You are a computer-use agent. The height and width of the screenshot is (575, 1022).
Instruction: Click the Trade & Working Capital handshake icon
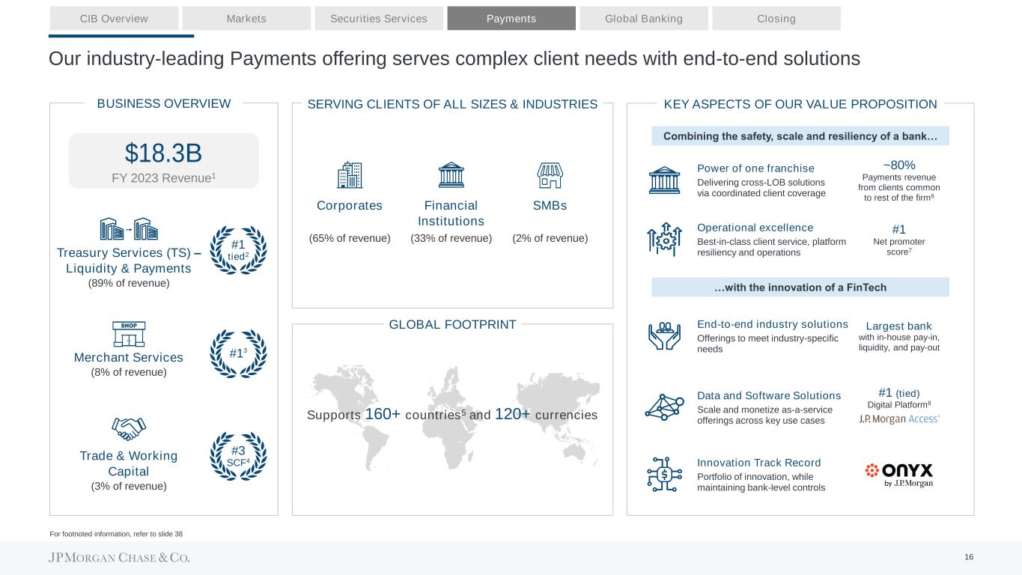coord(129,428)
